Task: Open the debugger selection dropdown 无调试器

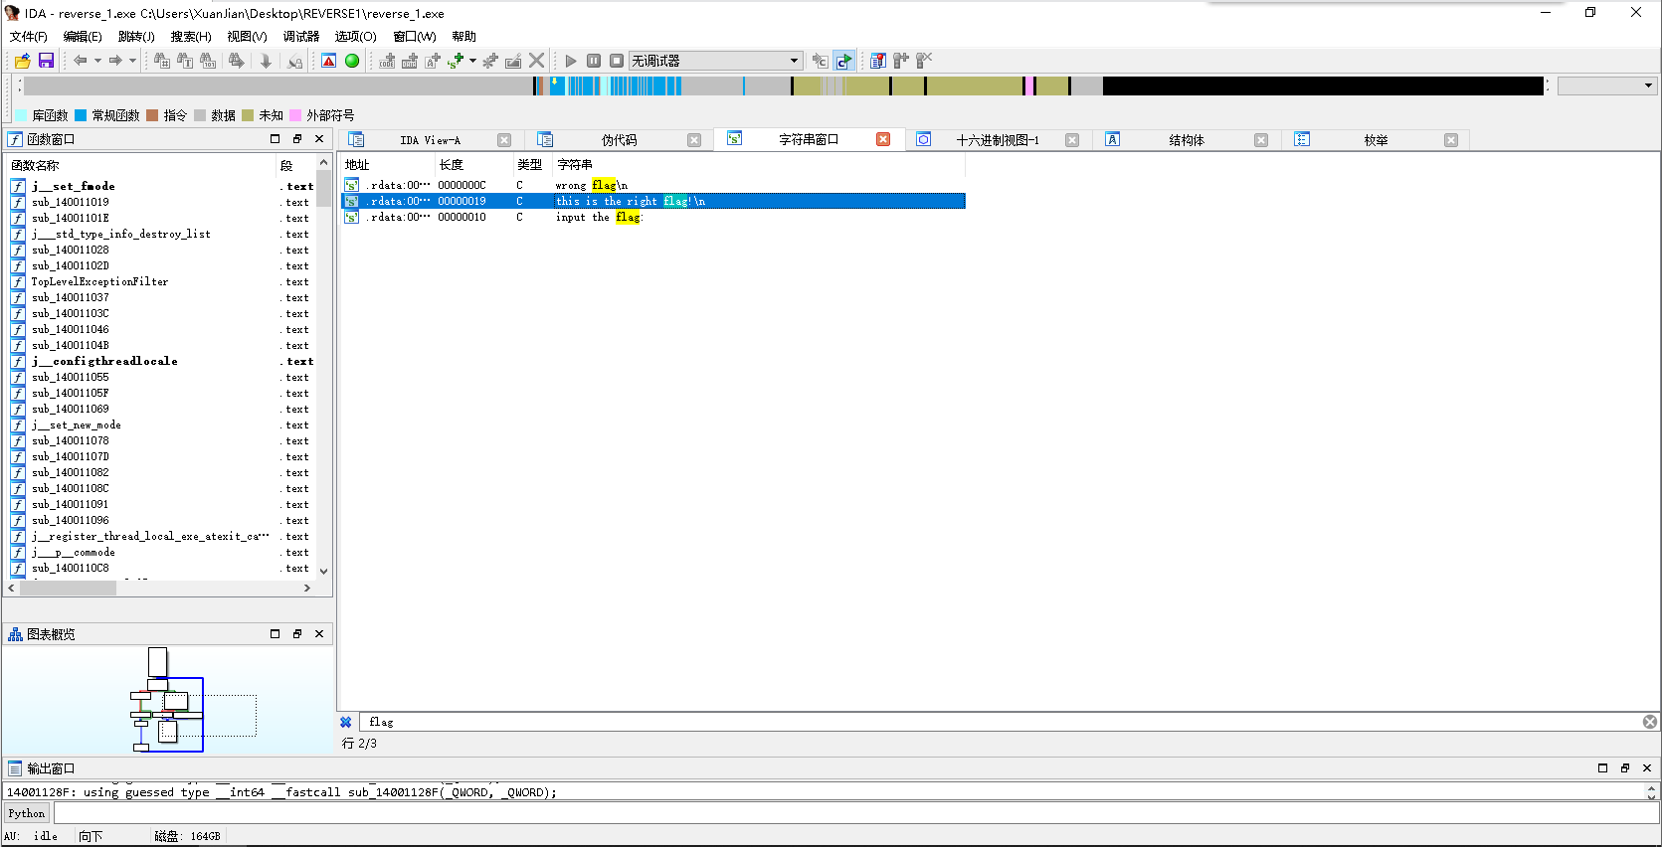Action: click(715, 61)
